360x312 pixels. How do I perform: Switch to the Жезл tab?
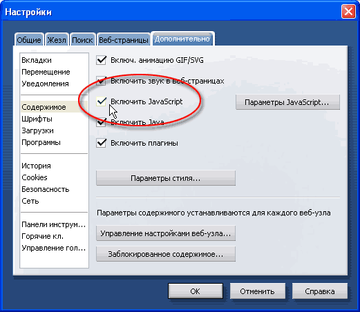pos(57,40)
